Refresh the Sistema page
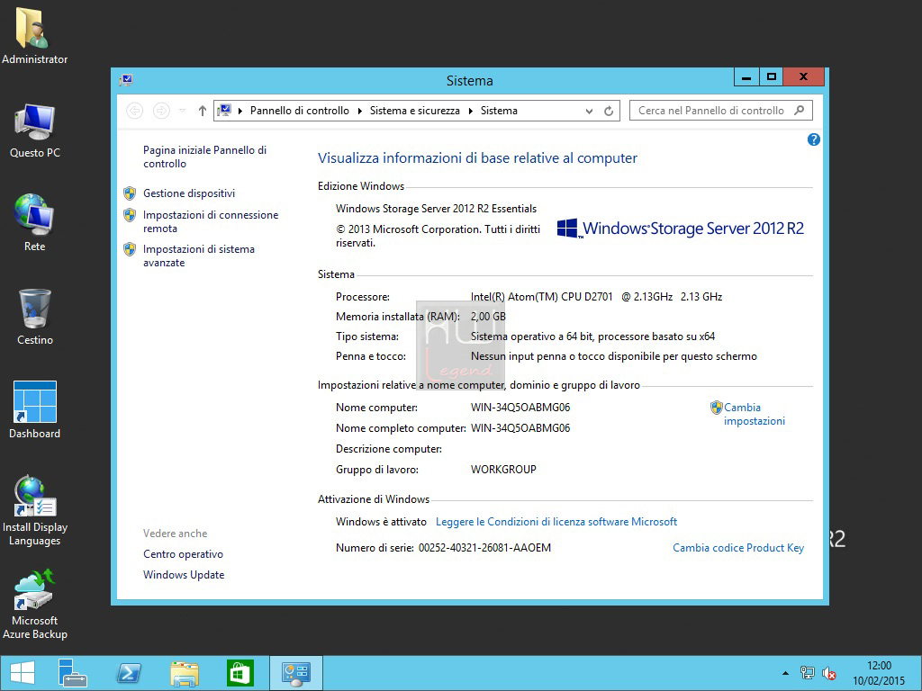 point(609,111)
